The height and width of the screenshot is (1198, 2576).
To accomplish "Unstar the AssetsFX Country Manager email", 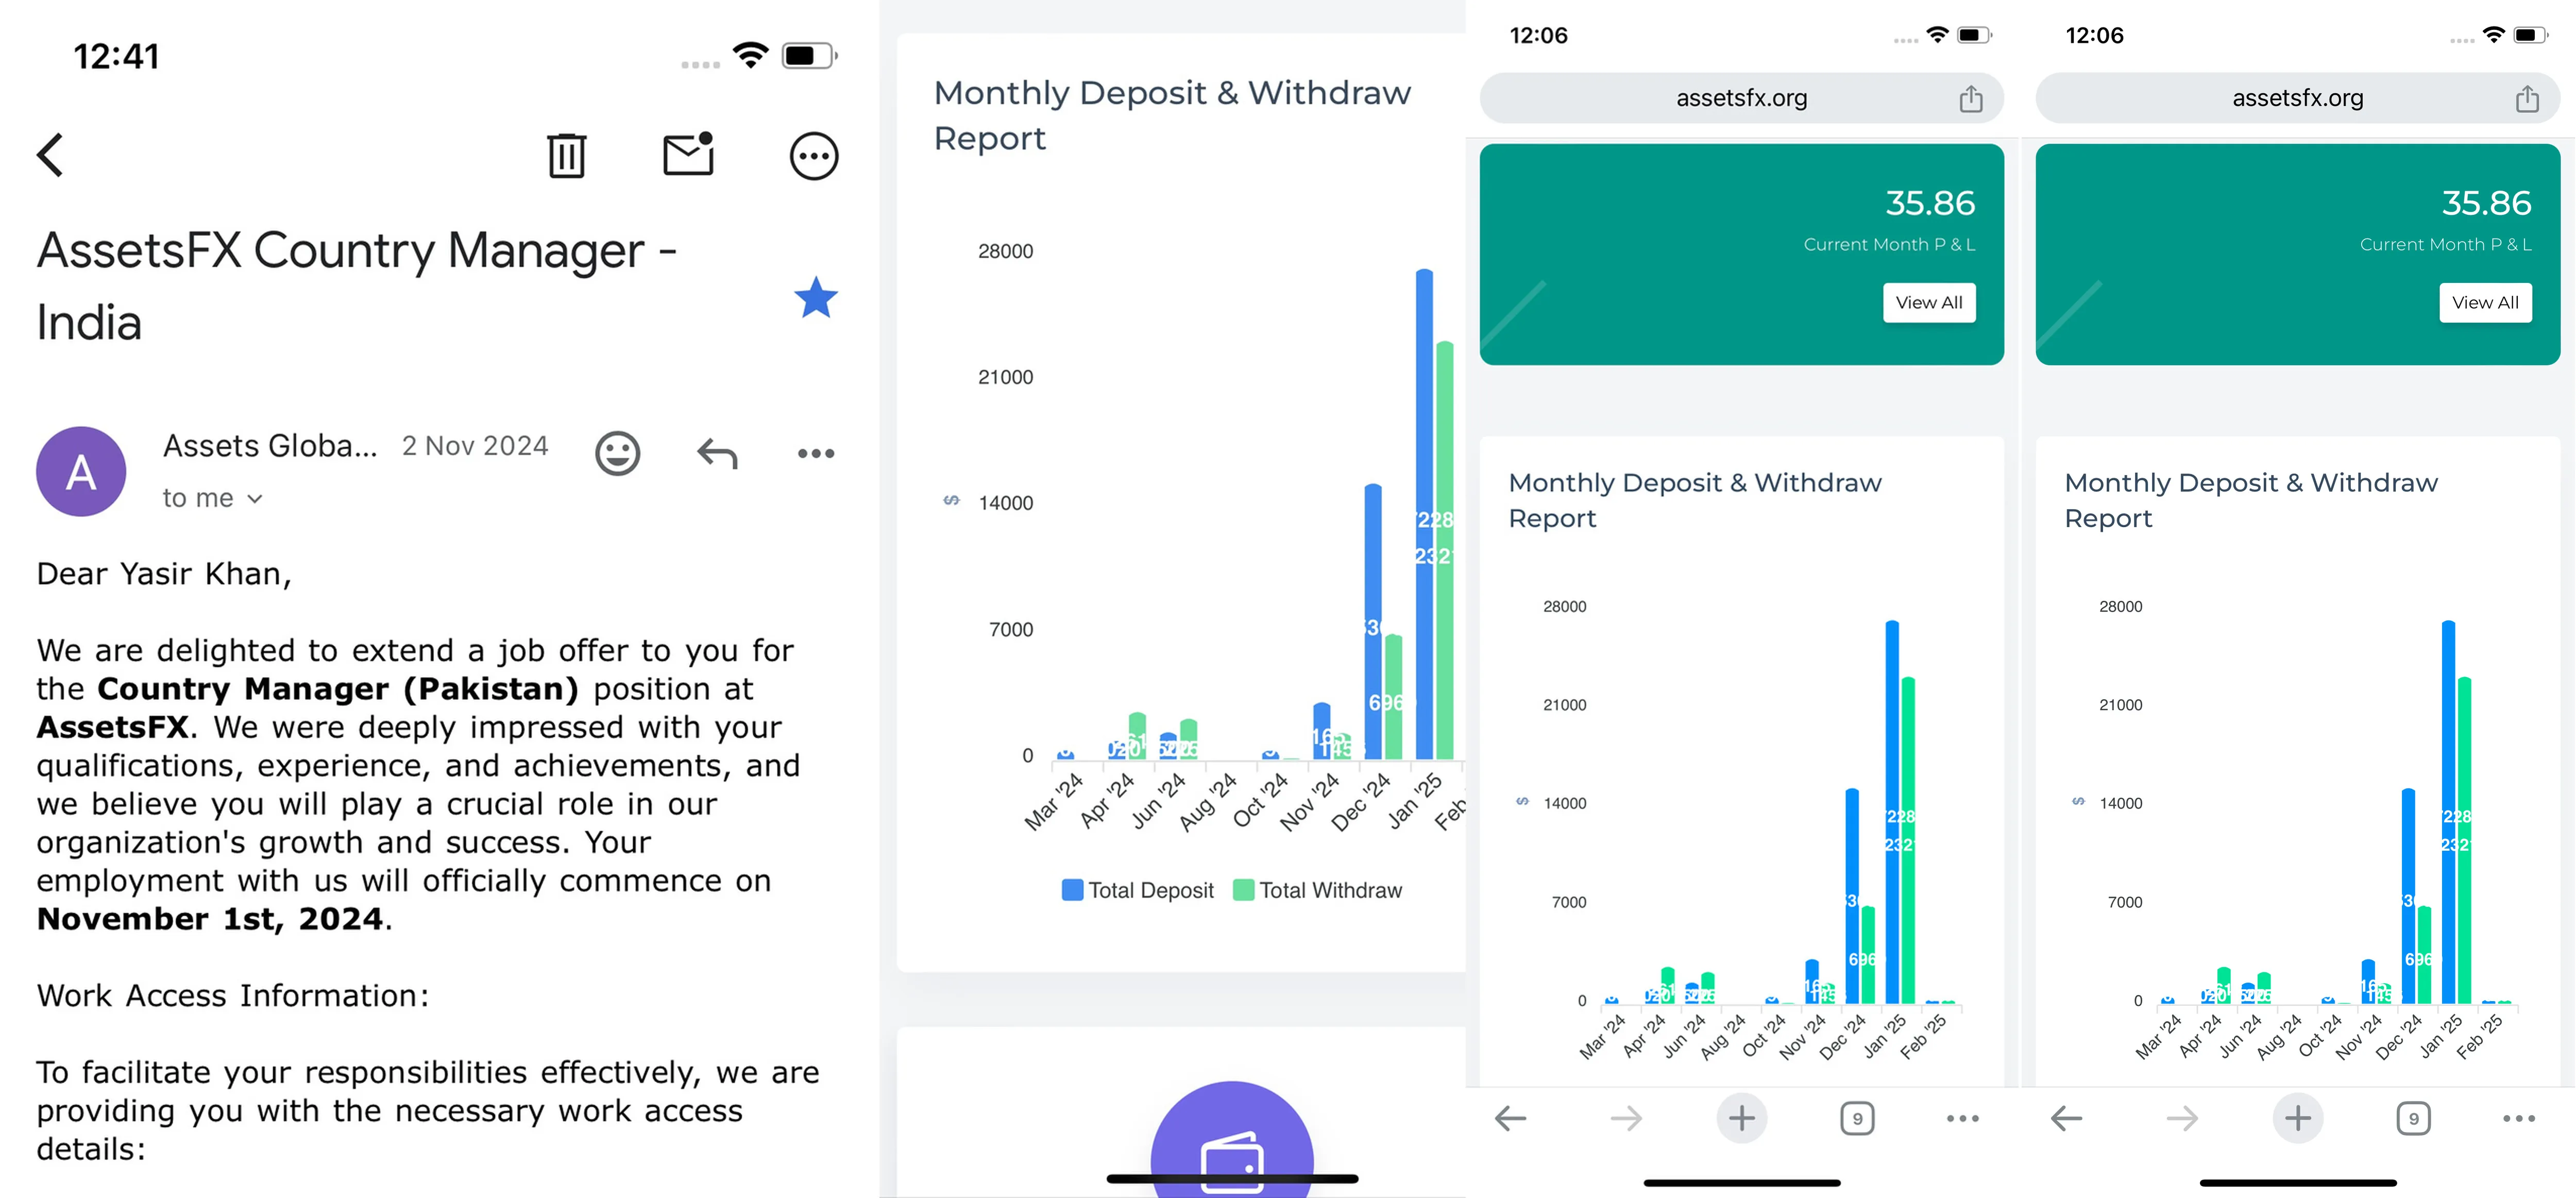I will pos(816,297).
